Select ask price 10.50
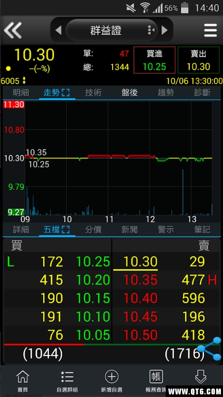Image resolution: width=223 pixels, height=397 pixels. (x=140, y=335)
